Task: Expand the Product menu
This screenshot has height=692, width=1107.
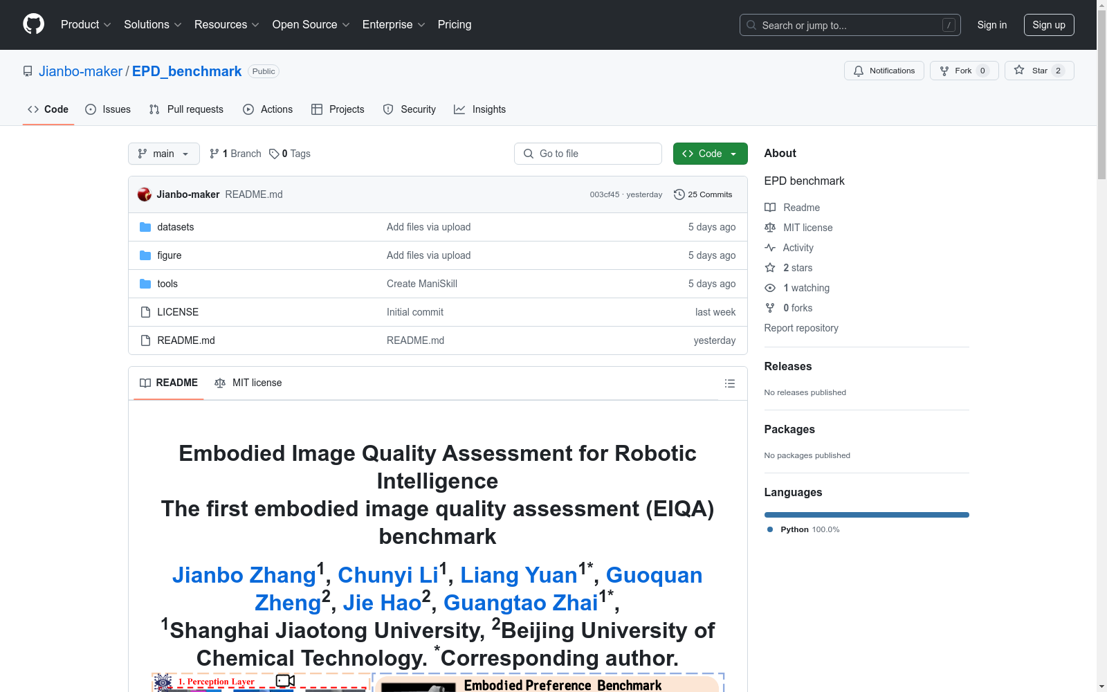Action: coord(86,25)
